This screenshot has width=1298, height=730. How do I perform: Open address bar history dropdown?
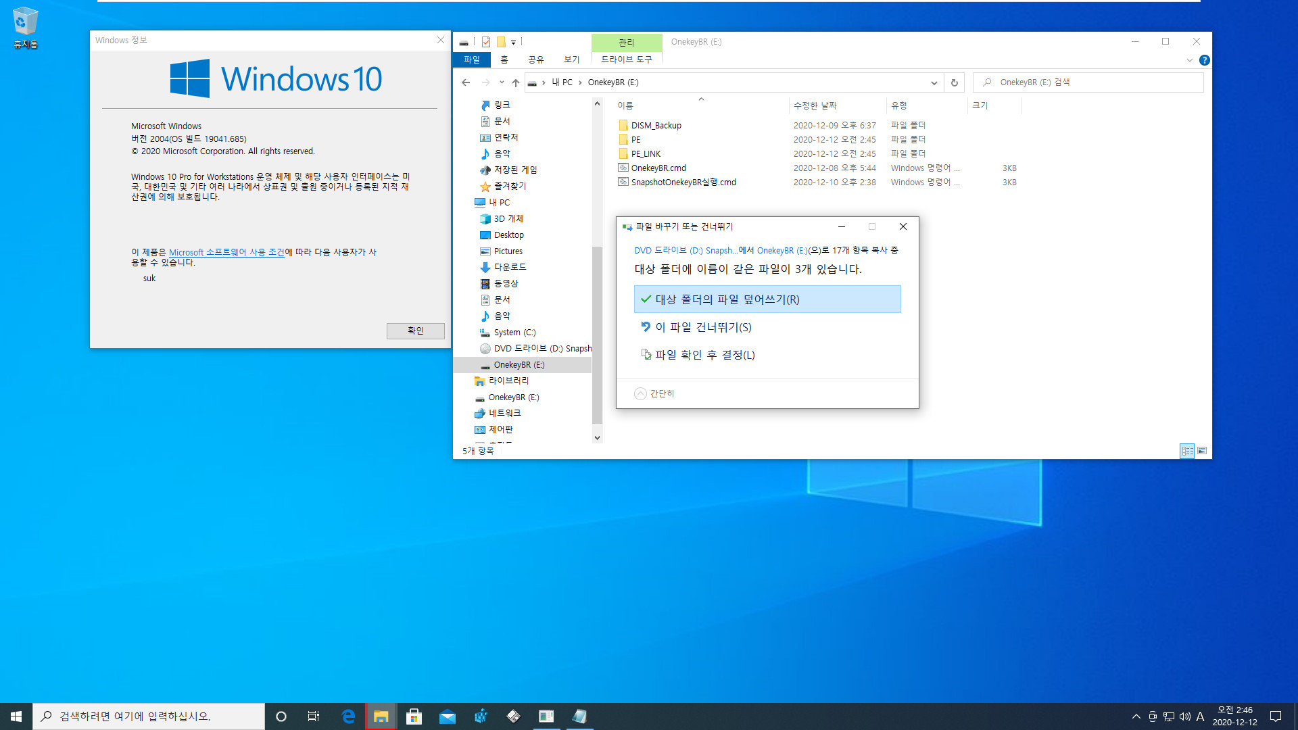934,82
